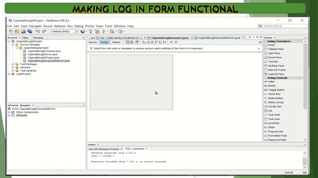Open the Debug Project dropdown arrow
This screenshot has height=178, width=318.
116,31
